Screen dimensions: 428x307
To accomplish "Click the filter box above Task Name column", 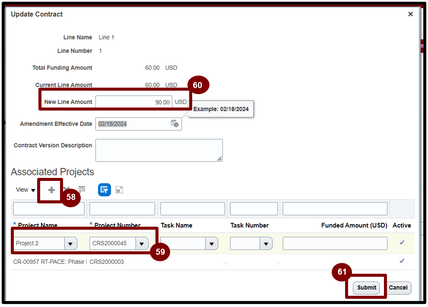I will (x=193, y=209).
